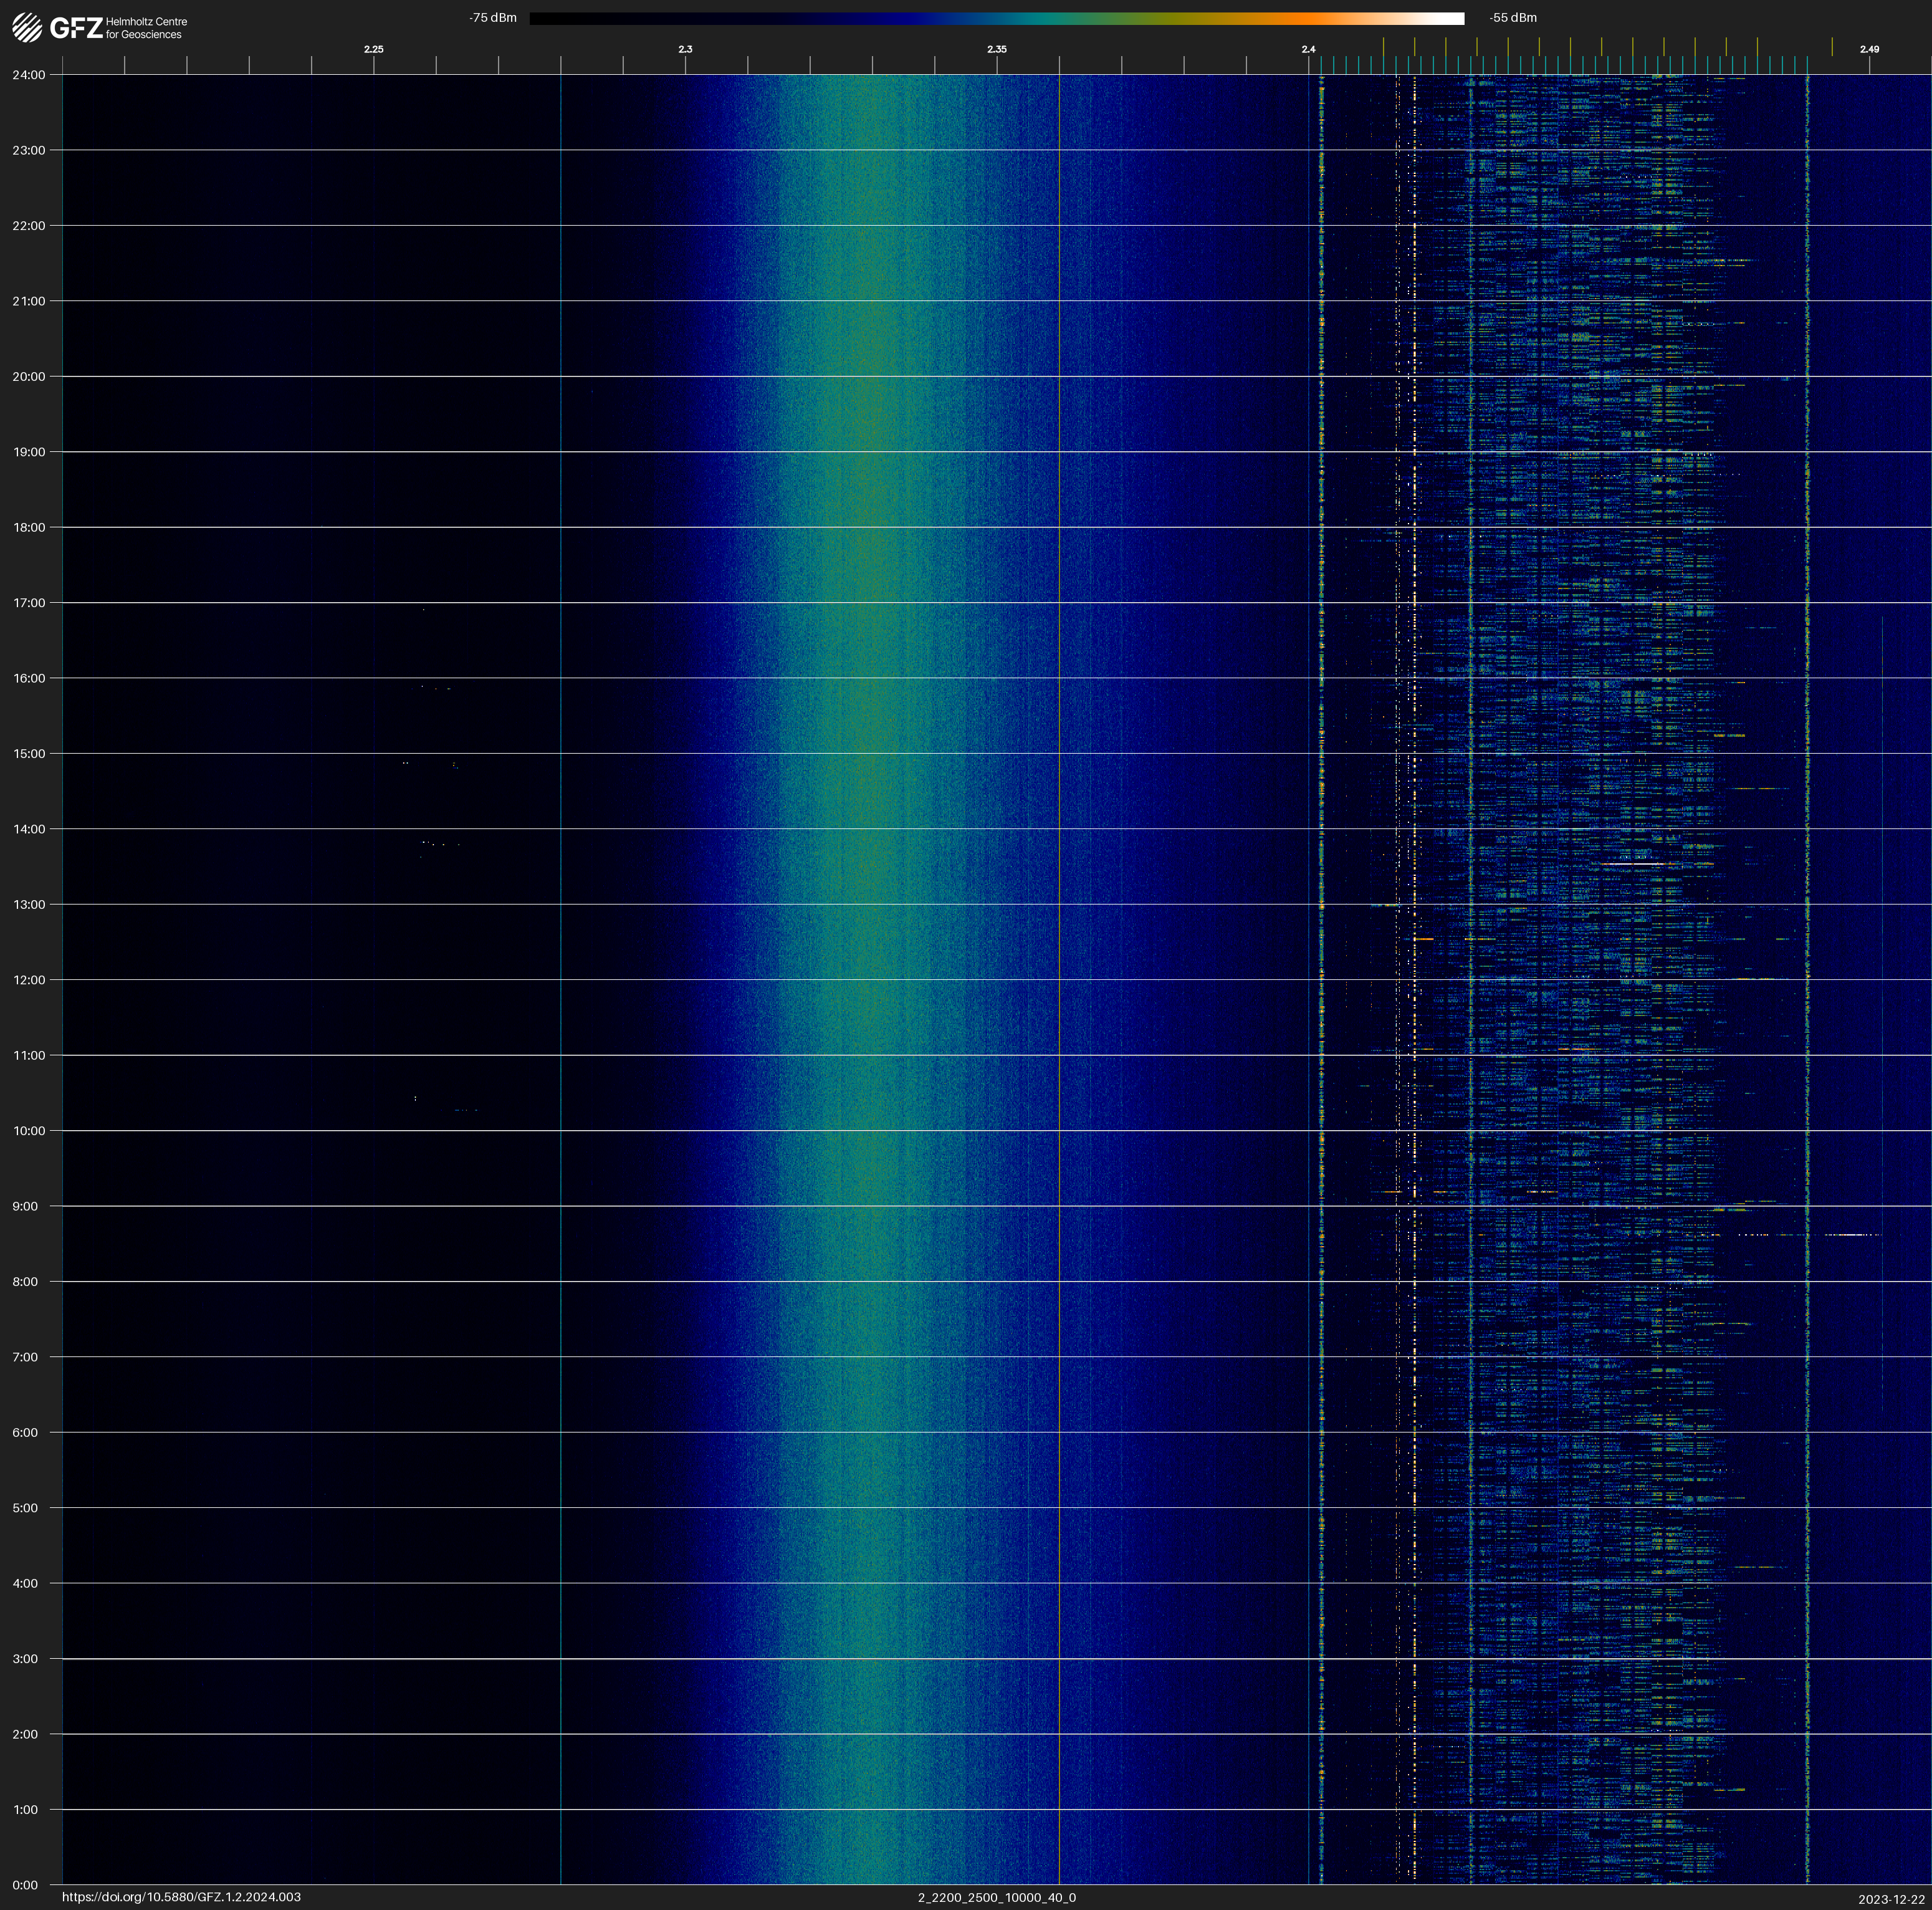The width and height of the screenshot is (1932, 1910).
Task: Select the 2.3 frequency axis label
Action: click(685, 49)
